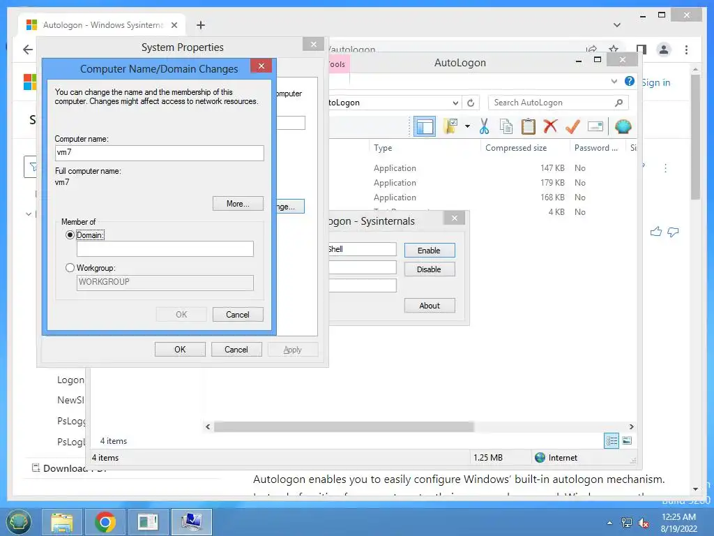Click the Chrome side panel icon

(641, 50)
